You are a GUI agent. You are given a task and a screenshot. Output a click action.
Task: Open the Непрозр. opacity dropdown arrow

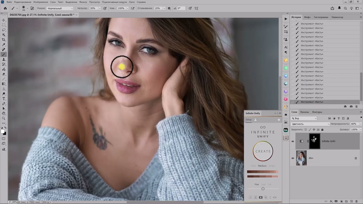click(100, 8)
